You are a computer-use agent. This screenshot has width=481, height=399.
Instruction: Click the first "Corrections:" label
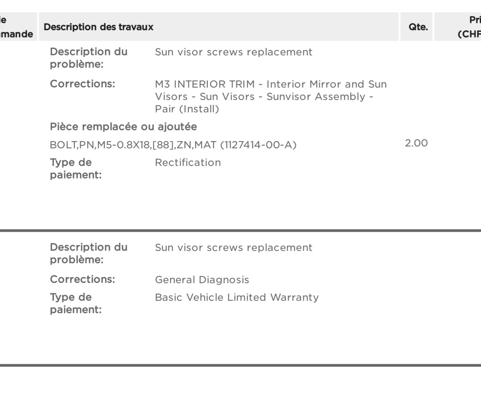click(82, 84)
